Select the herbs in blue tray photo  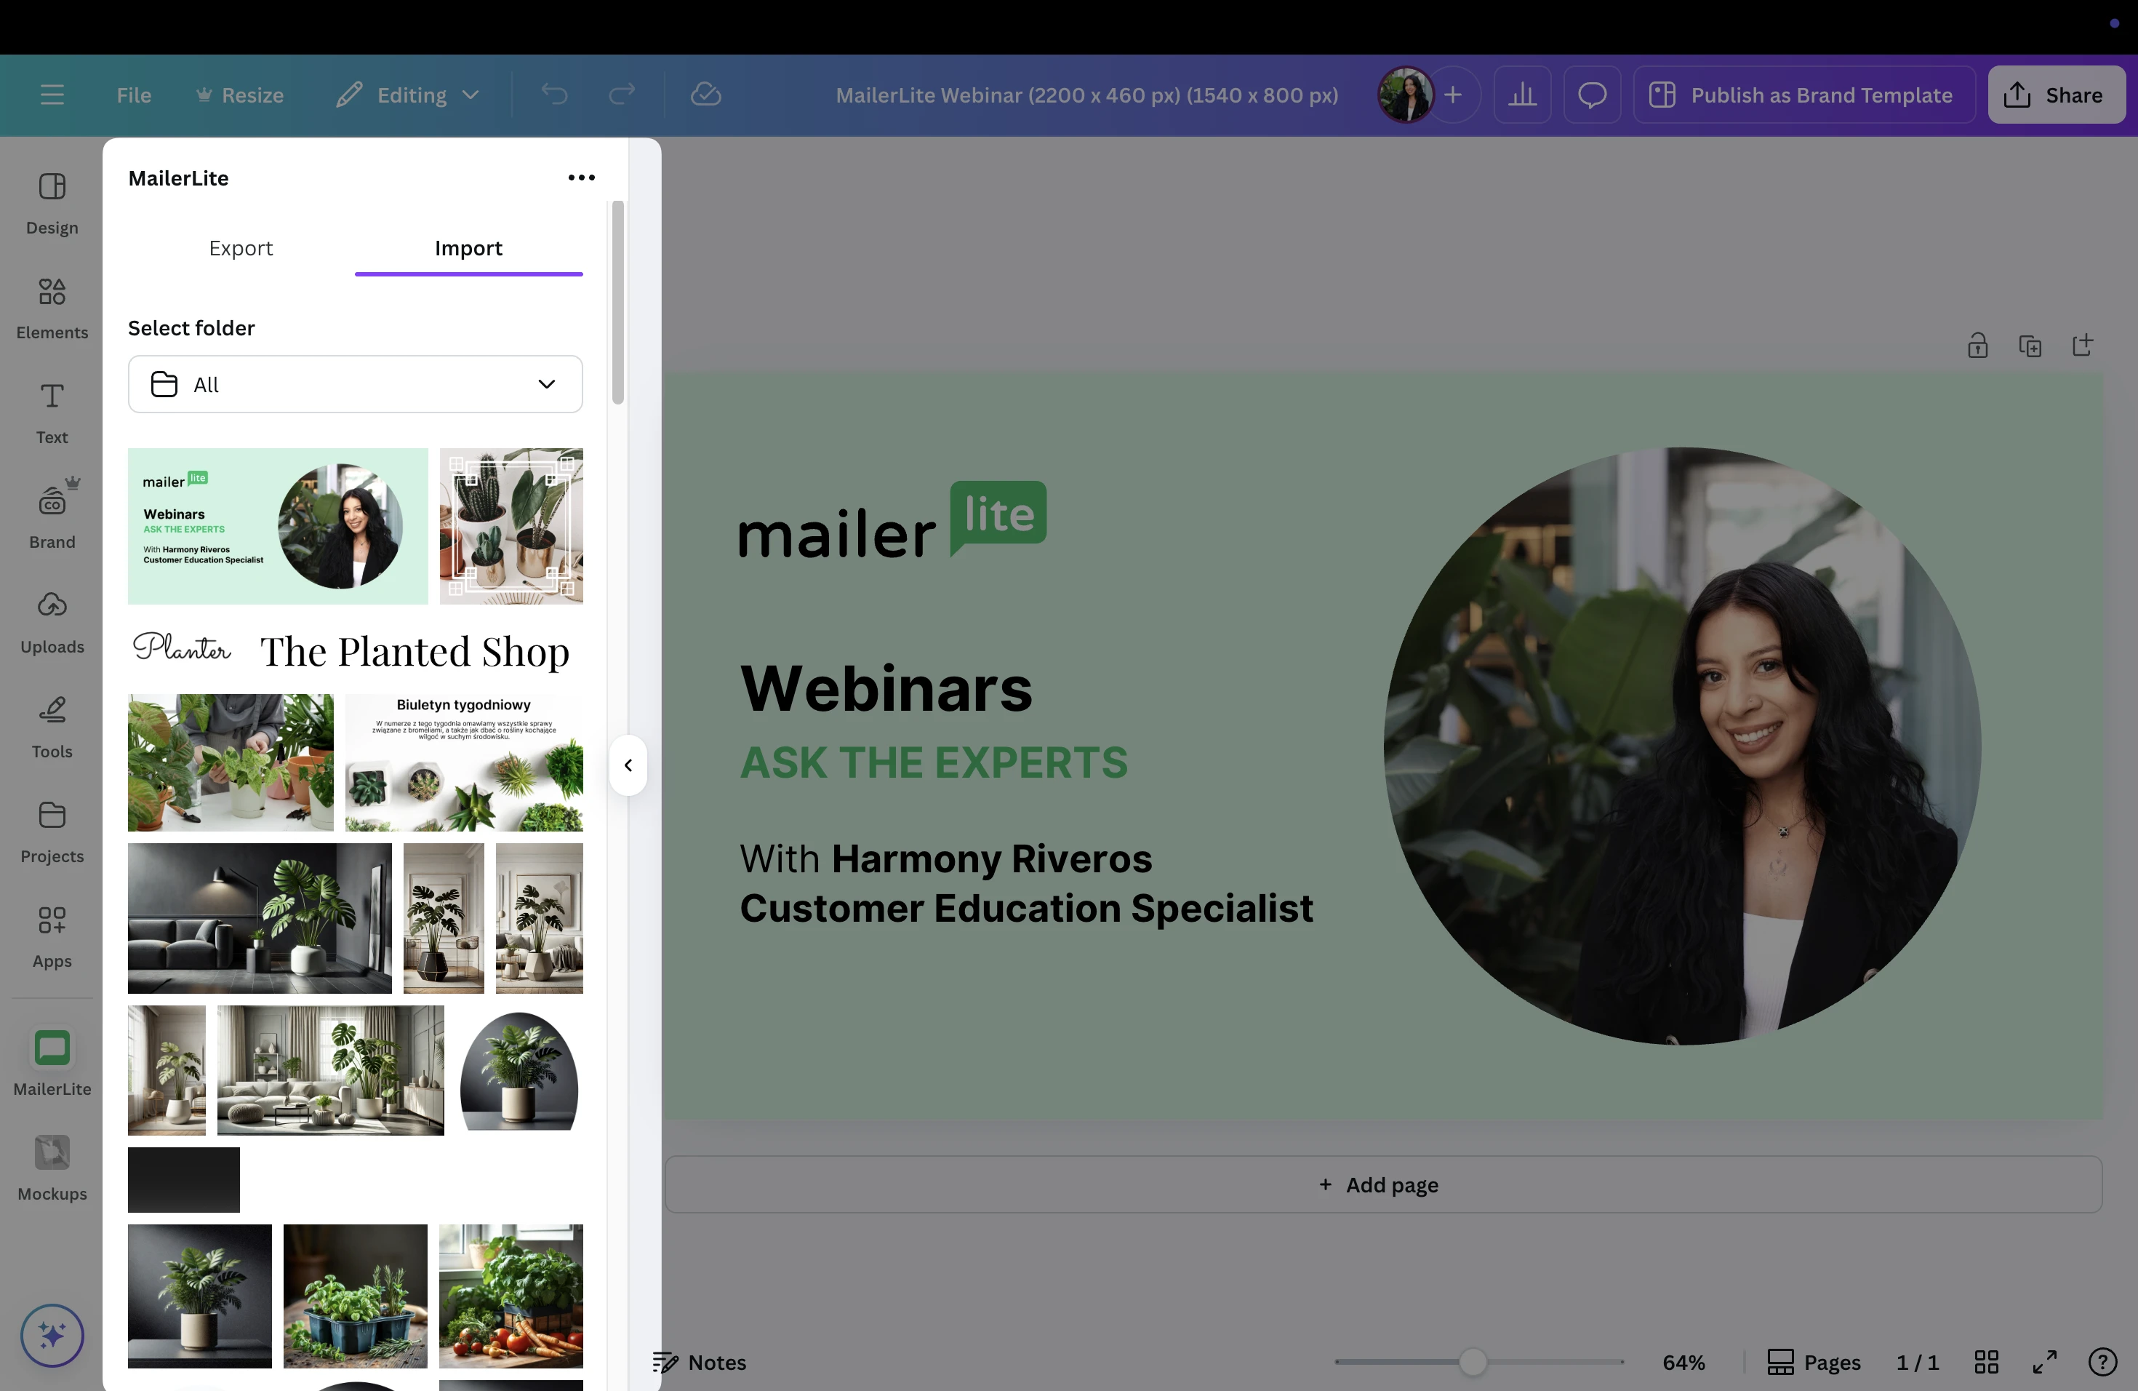[x=355, y=1296]
